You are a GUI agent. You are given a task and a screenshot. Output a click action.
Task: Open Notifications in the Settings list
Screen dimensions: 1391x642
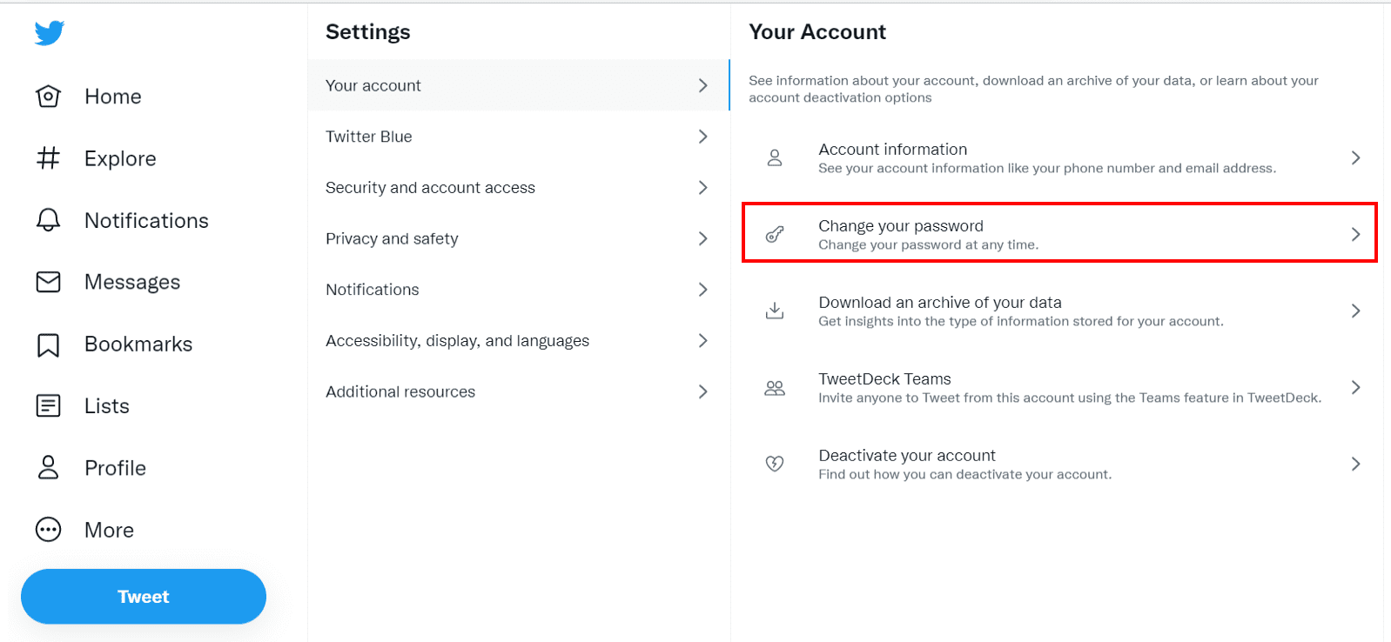519,290
